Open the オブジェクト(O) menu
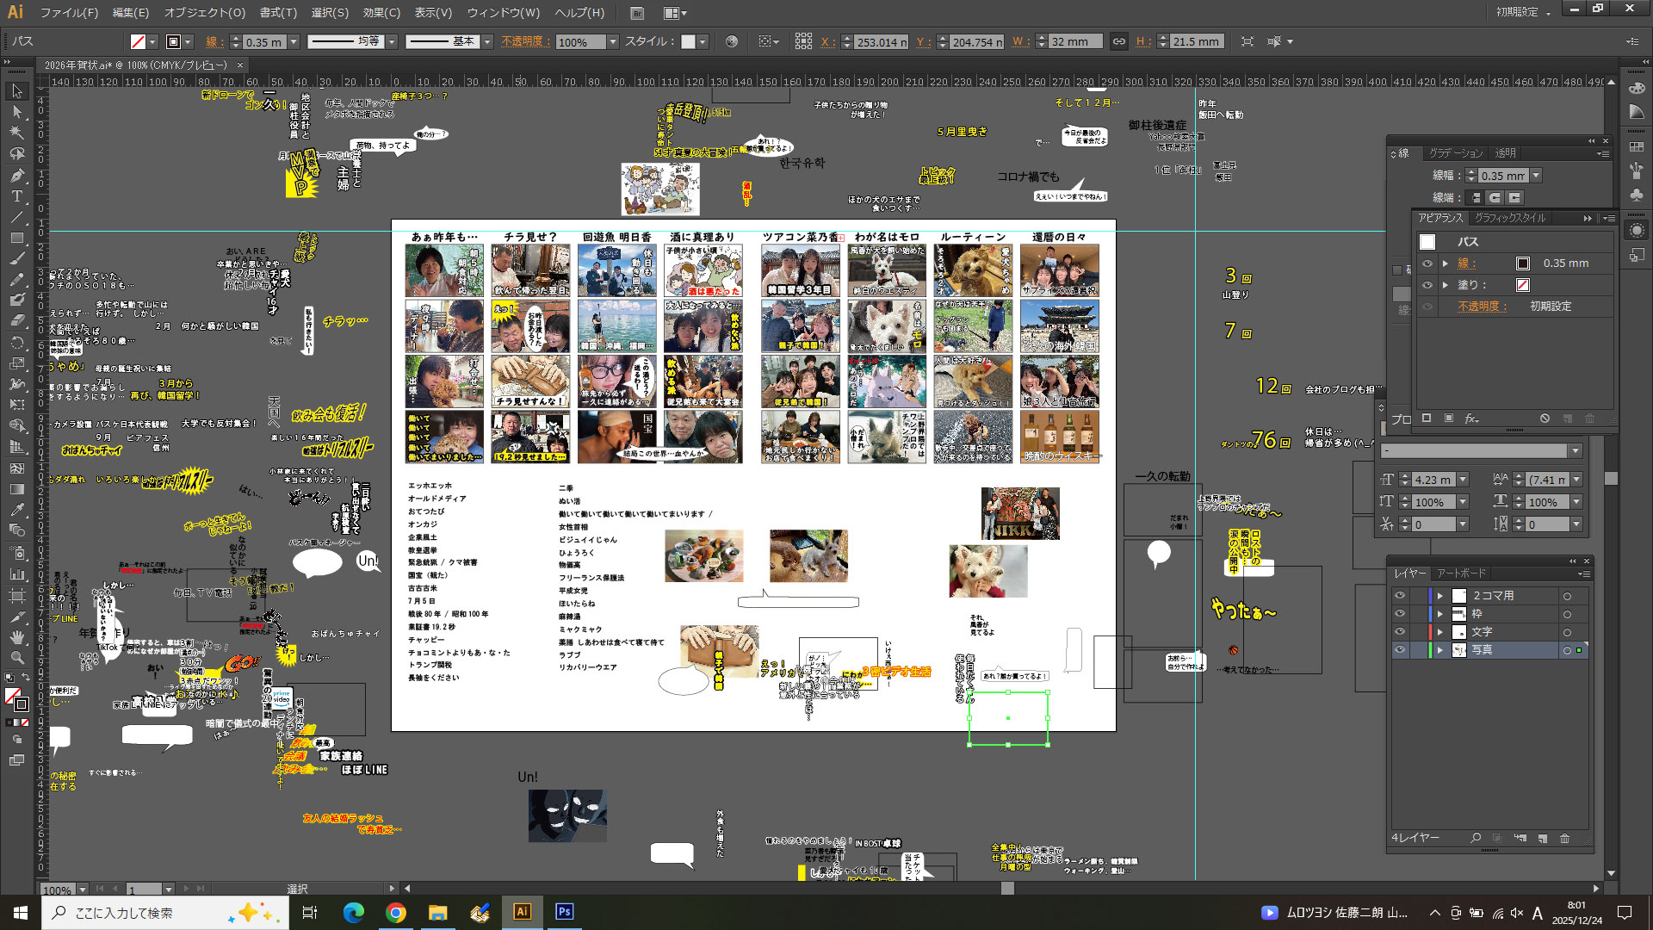The height and width of the screenshot is (930, 1653). pyautogui.click(x=205, y=13)
